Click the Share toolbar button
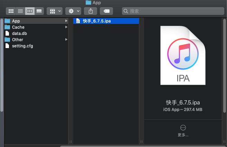227x147 pixels. tap(91, 11)
